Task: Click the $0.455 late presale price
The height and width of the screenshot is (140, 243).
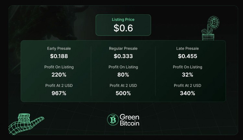Action: point(188,56)
